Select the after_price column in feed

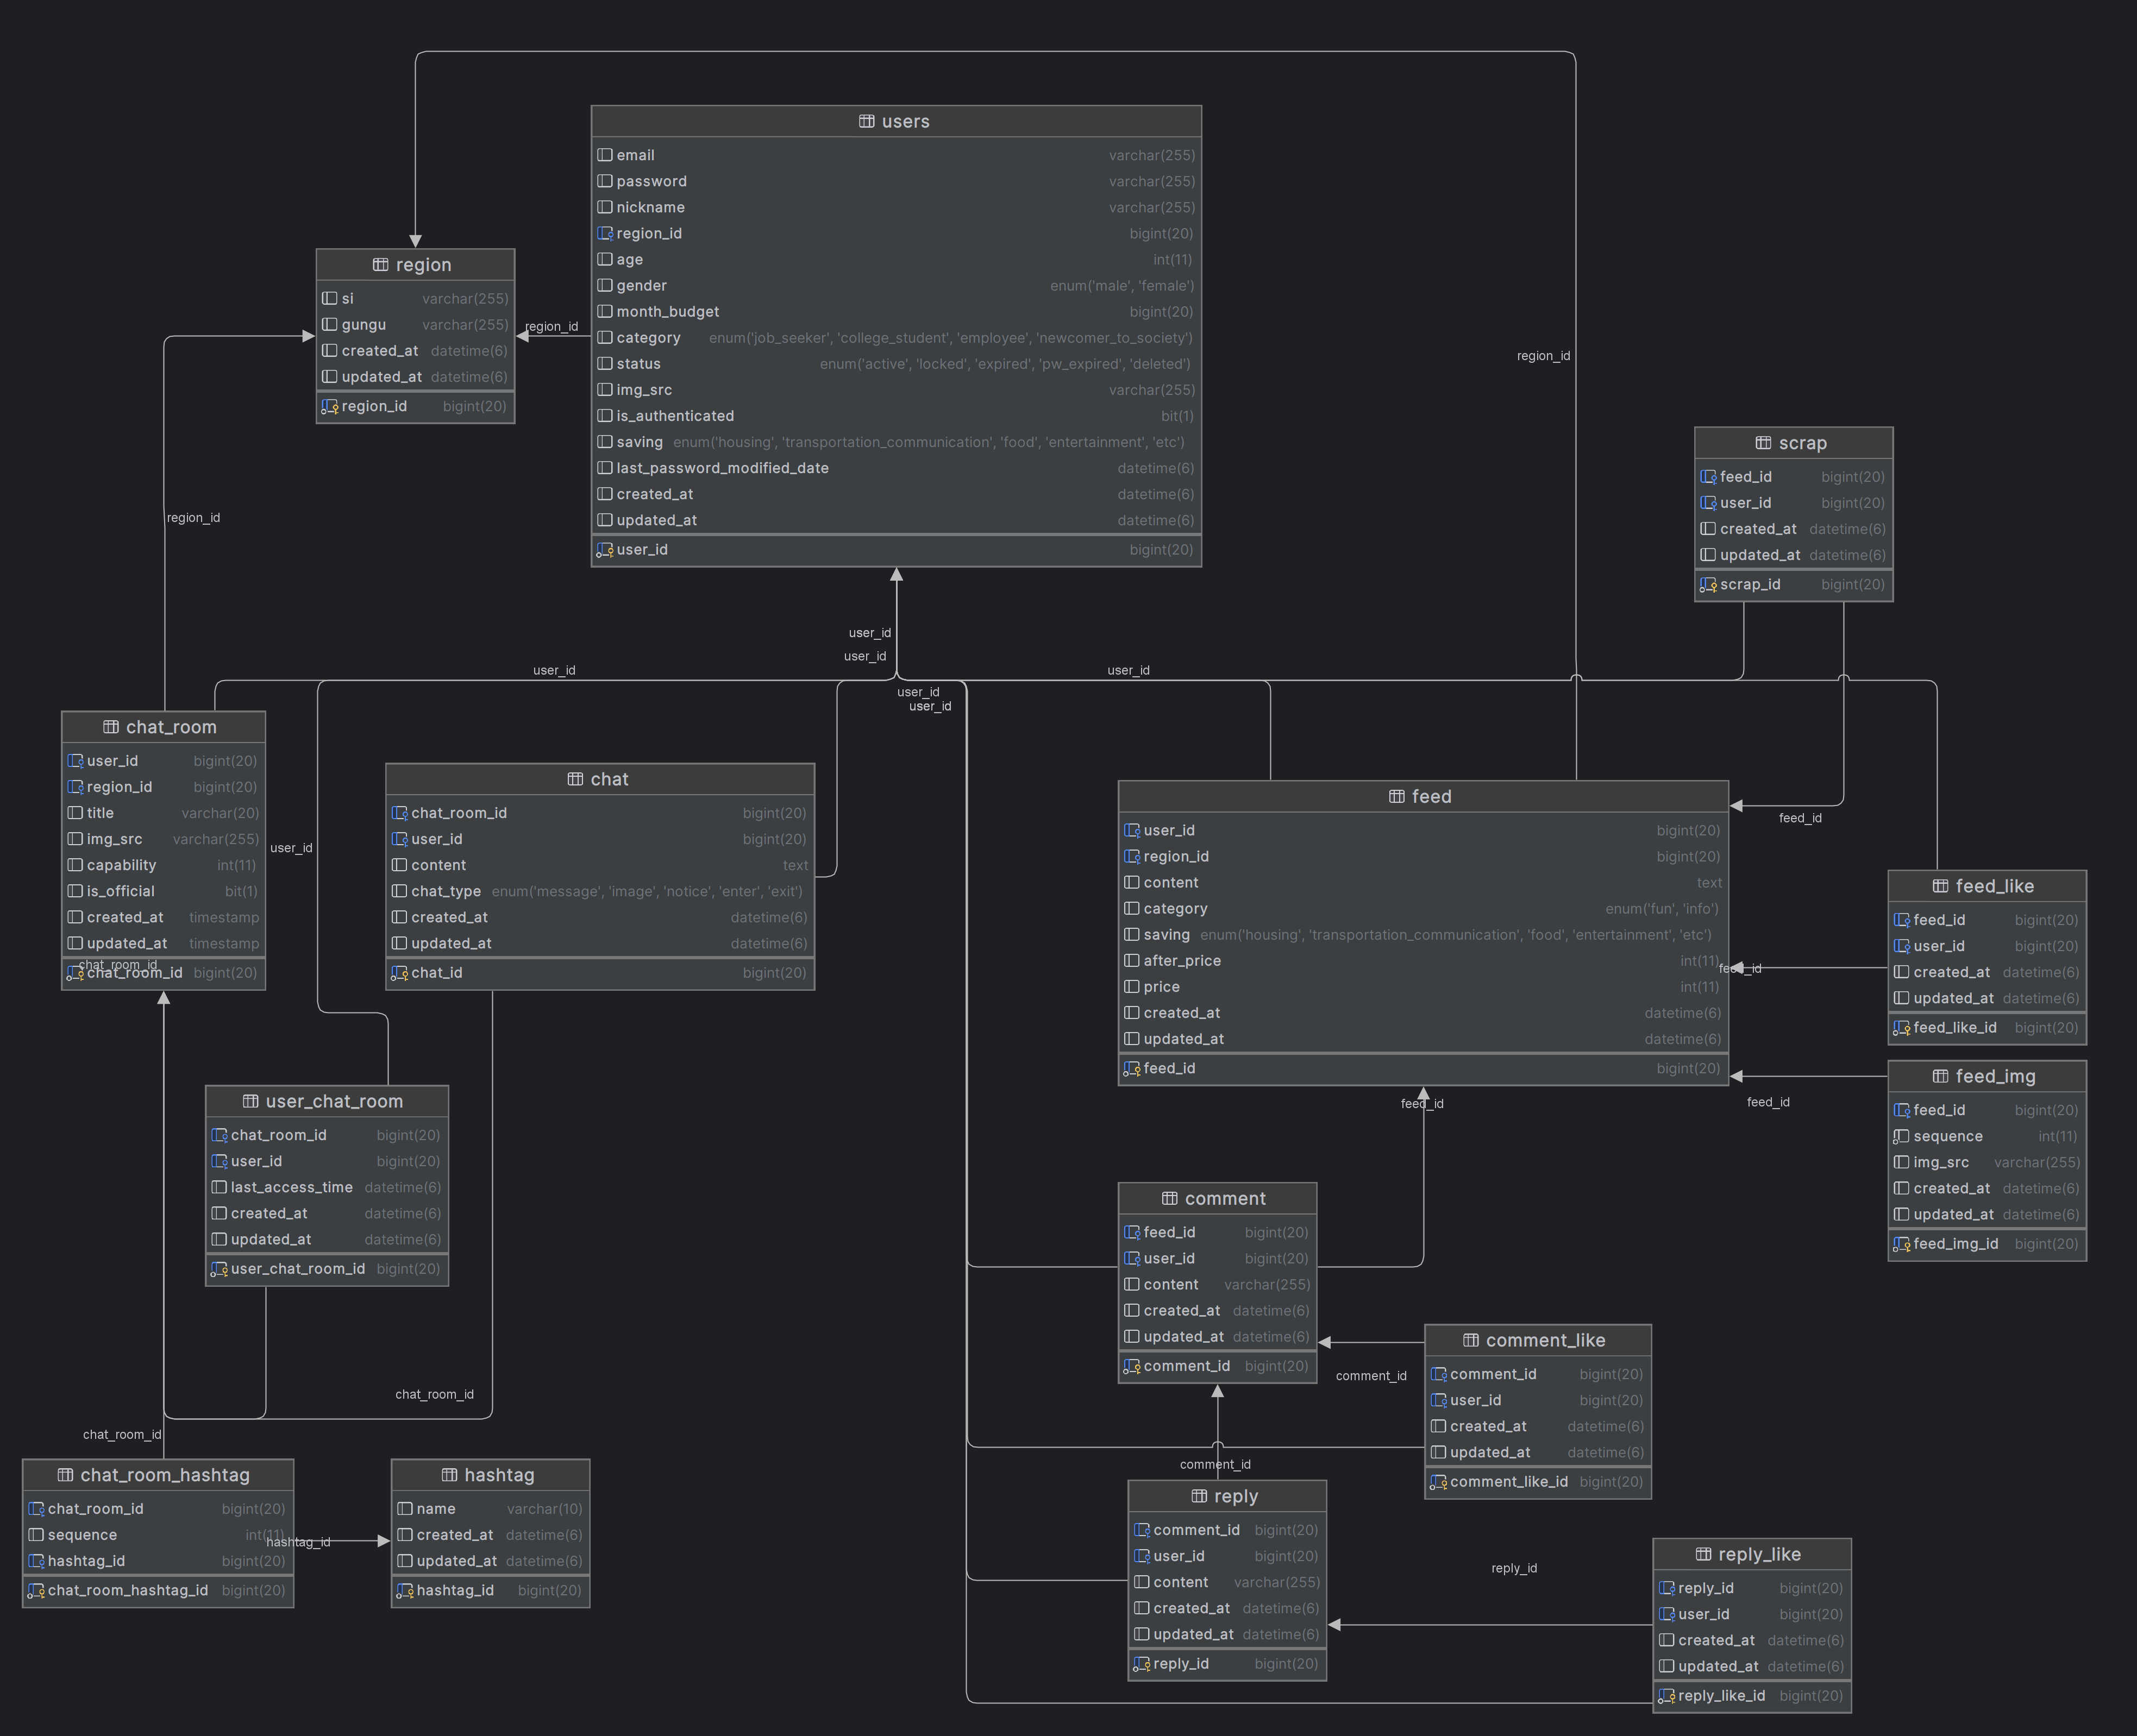tap(1422, 961)
